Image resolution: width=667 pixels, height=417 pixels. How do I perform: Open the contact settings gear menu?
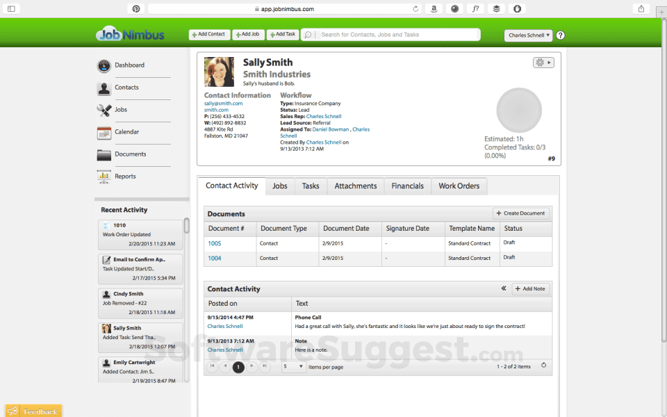[x=543, y=63]
